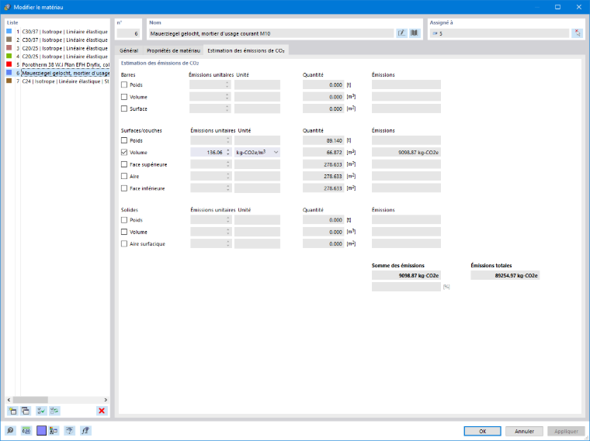This screenshot has height=441, width=590.
Task: Click the green color swatch of material 4
Action: [x=9, y=57]
